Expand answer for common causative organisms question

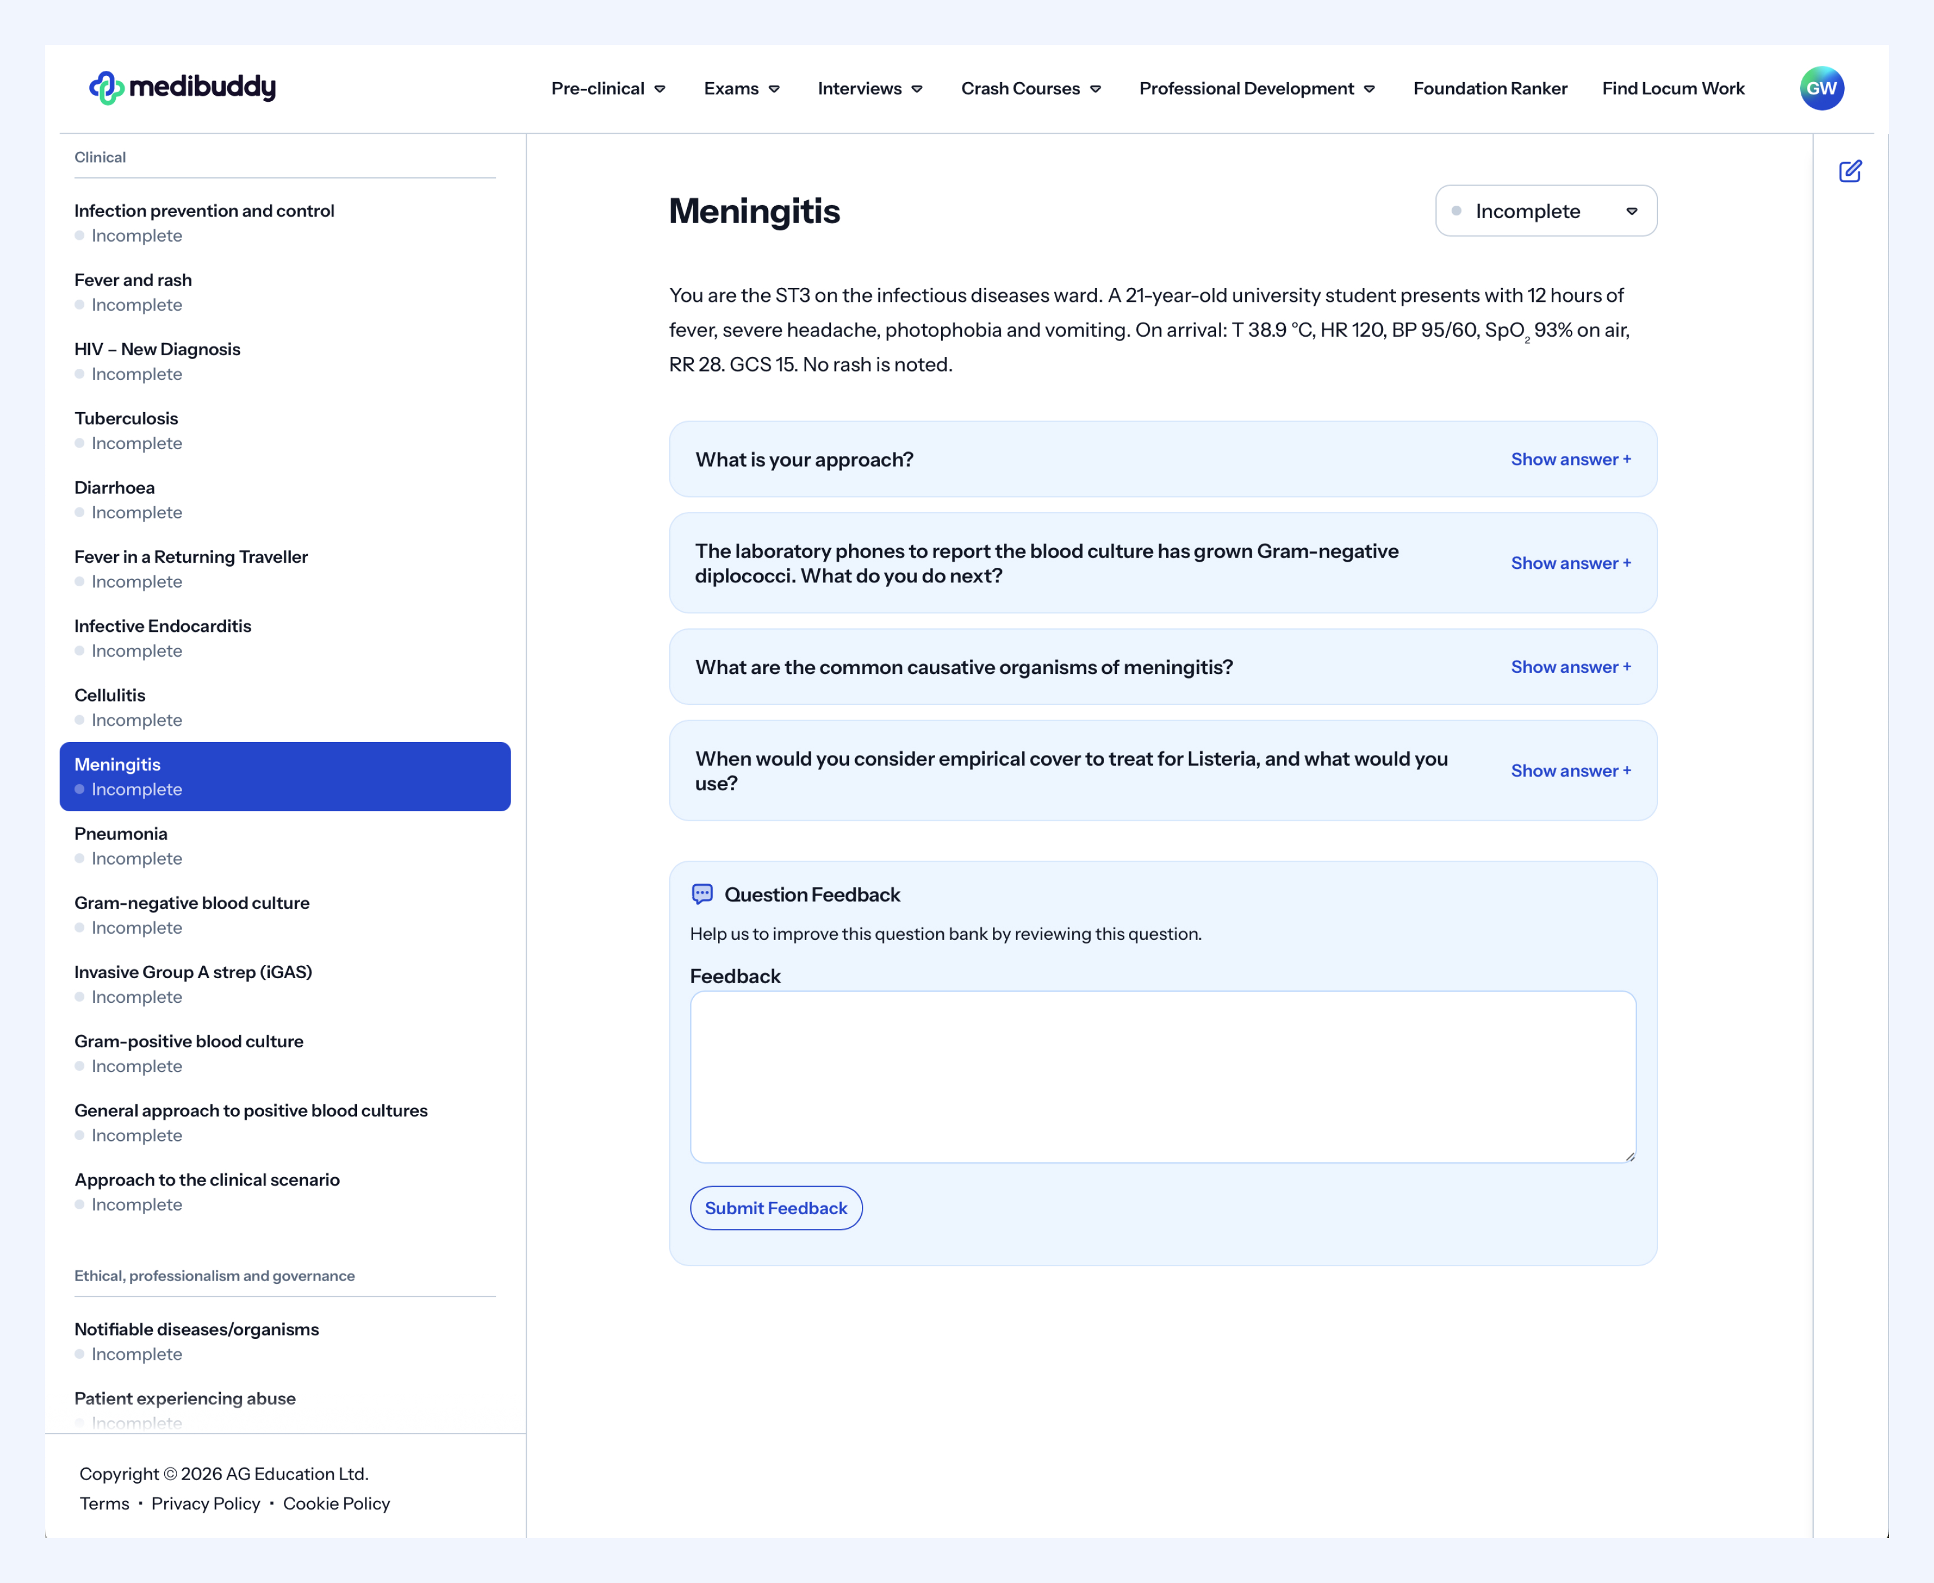[1570, 667]
